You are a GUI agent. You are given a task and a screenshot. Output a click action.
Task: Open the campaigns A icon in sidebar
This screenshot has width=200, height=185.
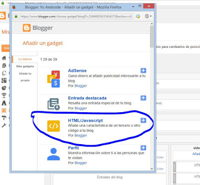(x=4, y=103)
